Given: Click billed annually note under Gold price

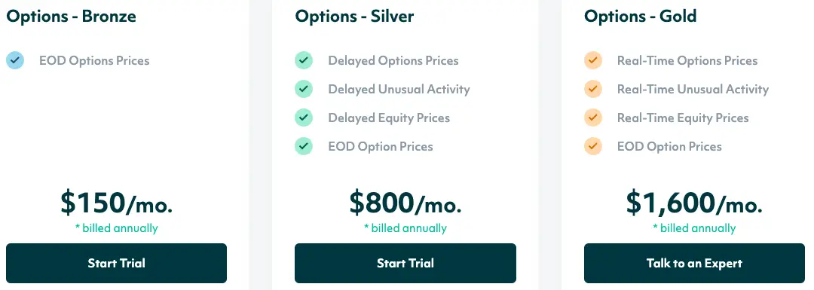Looking at the screenshot, I should pos(694,228).
